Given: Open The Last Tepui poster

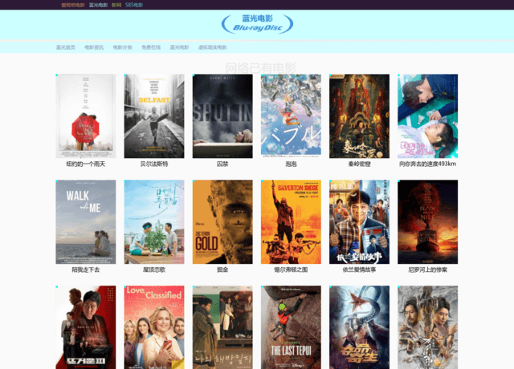Looking at the screenshot, I should pyautogui.click(x=291, y=327).
